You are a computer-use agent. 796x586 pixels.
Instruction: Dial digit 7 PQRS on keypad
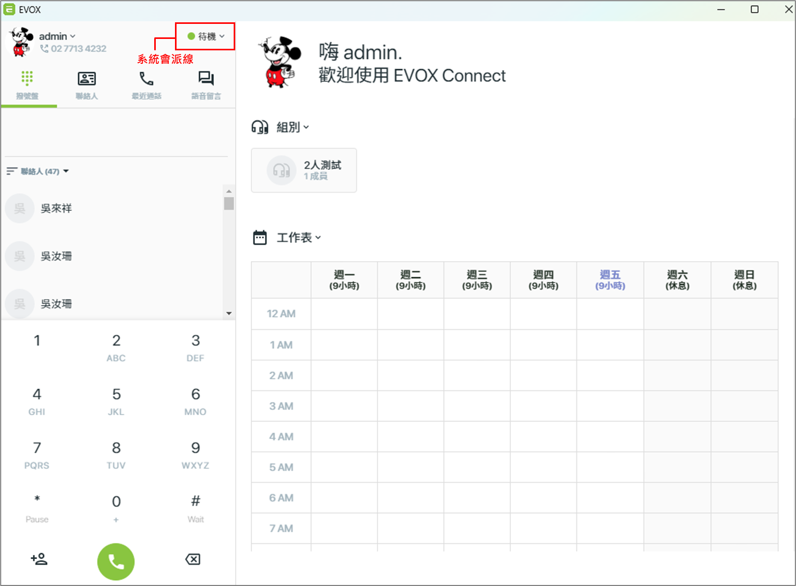coord(37,455)
